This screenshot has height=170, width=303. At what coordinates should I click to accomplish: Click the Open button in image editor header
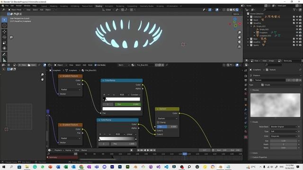(x=32, y=65)
